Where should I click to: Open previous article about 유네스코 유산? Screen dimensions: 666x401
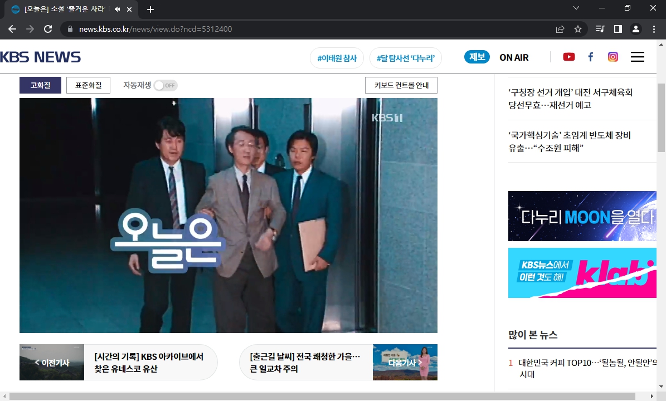click(x=149, y=363)
